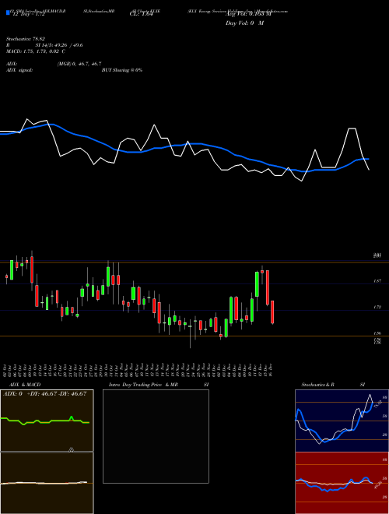389x514 pixels.
Task: Click the 1.72 price axis label
Action: pyautogui.click(x=377, y=307)
